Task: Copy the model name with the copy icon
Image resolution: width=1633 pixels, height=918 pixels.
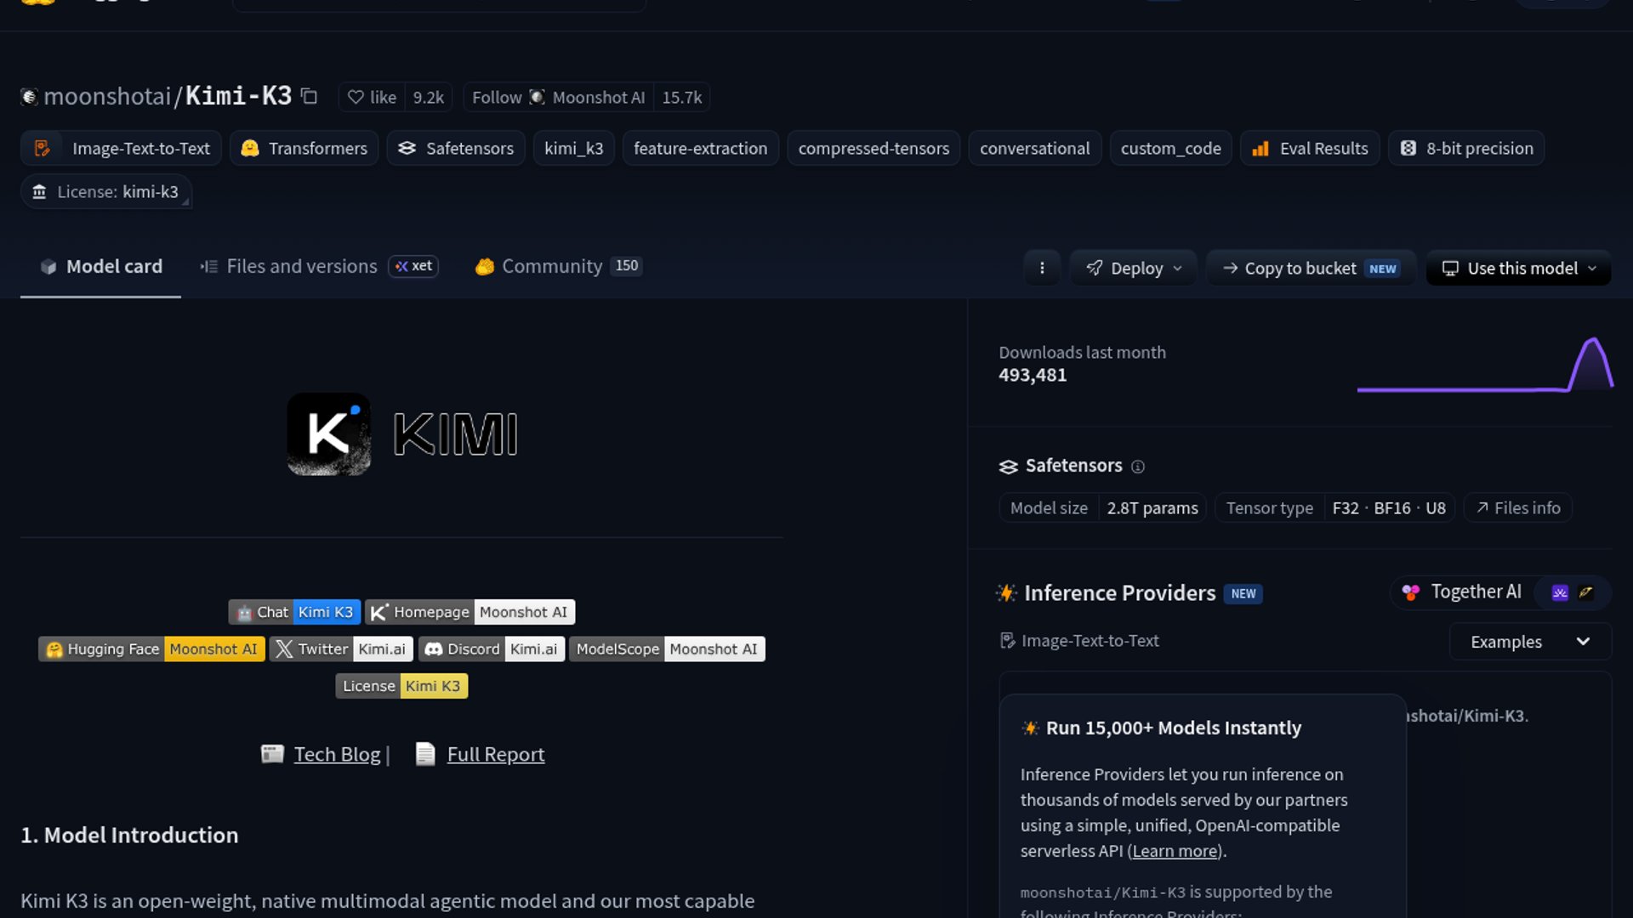Action: pyautogui.click(x=310, y=97)
